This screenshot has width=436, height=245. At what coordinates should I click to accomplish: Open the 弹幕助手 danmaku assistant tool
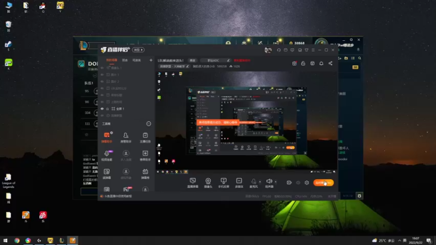(107, 138)
